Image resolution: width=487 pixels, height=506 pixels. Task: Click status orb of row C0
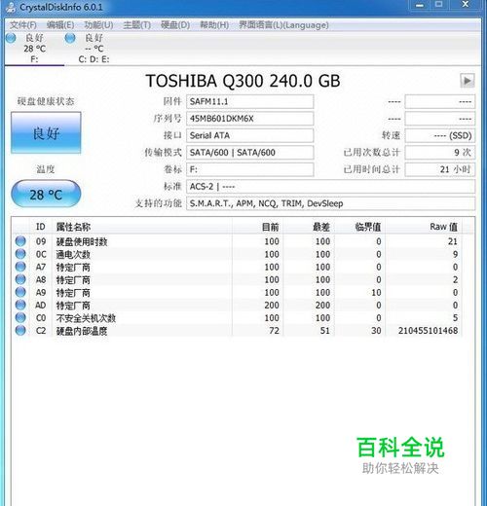tap(20, 317)
